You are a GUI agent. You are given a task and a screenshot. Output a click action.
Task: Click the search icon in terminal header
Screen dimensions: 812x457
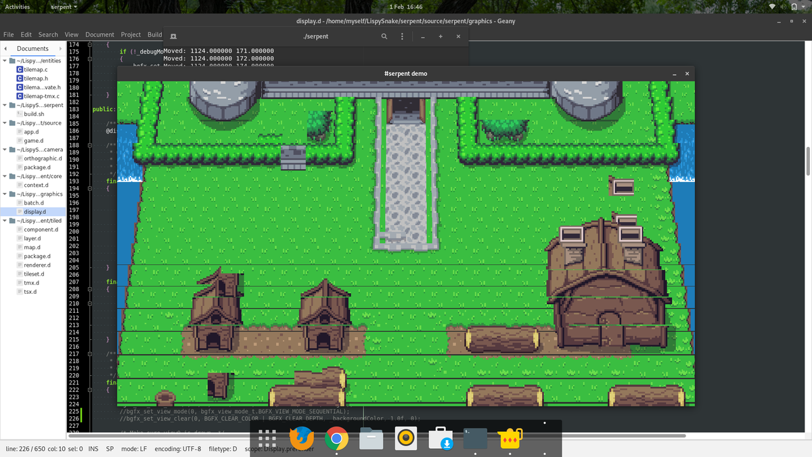(x=384, y=36)
